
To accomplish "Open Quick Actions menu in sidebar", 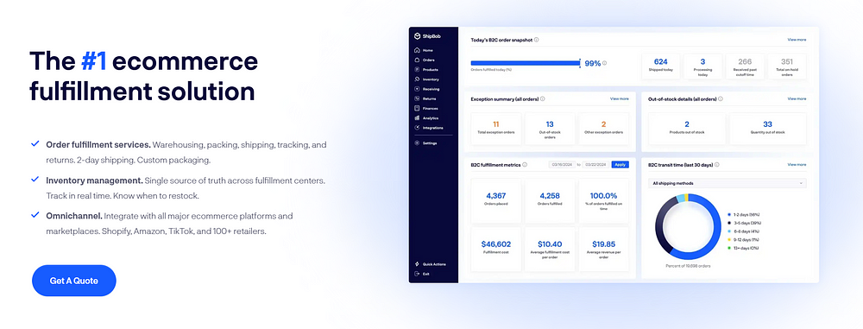I will 430,264.
